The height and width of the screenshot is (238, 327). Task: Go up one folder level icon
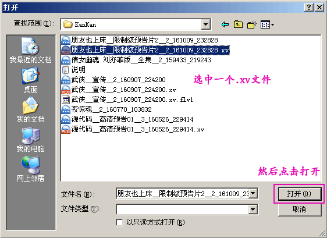point(238,24)
